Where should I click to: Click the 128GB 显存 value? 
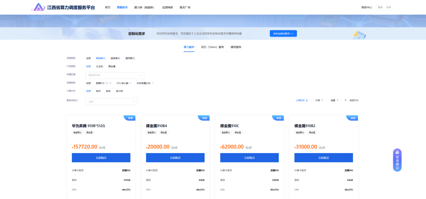275,180
